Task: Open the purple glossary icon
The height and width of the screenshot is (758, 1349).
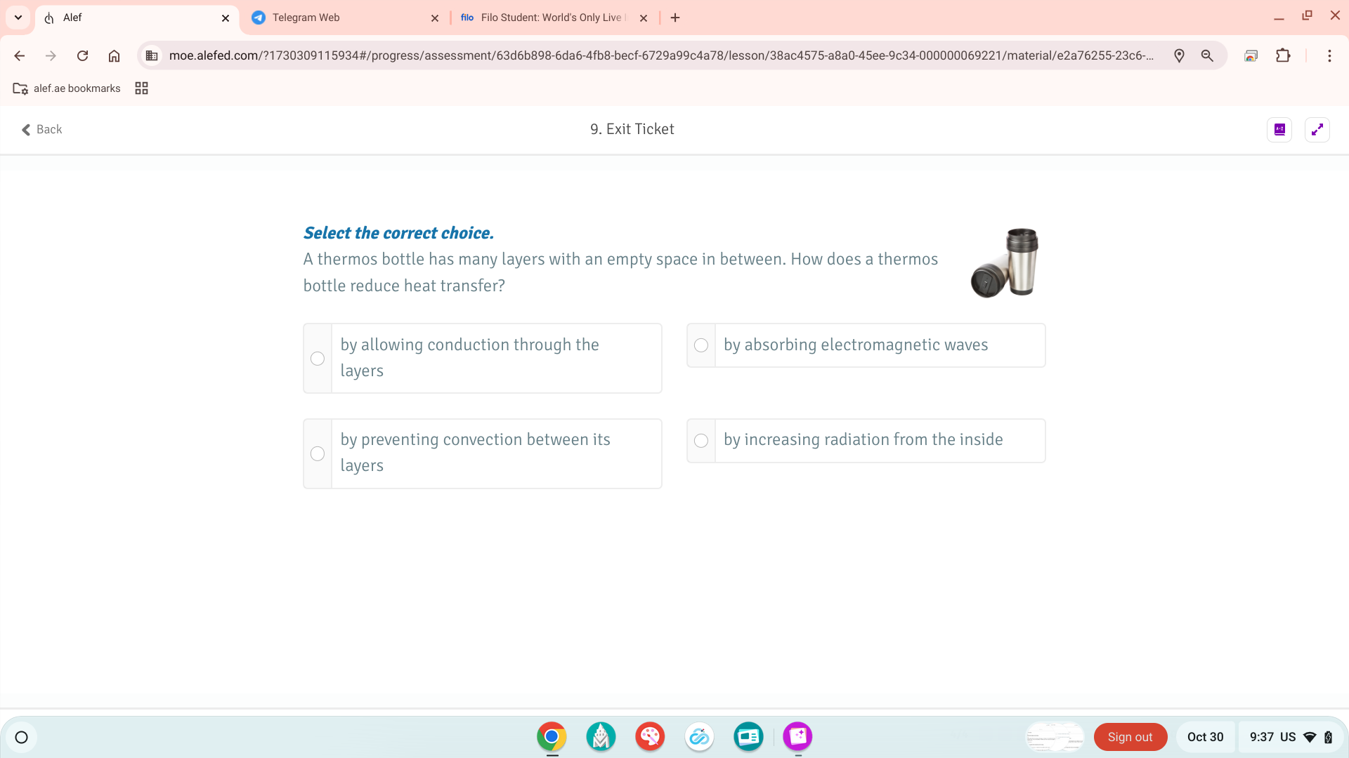Action: (x=1279, y=129)
